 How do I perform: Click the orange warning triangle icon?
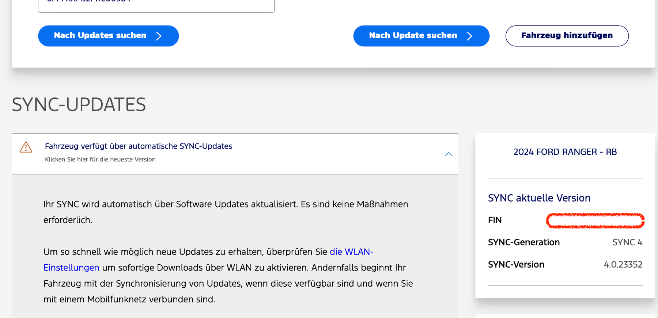click(x=26, y=147)
